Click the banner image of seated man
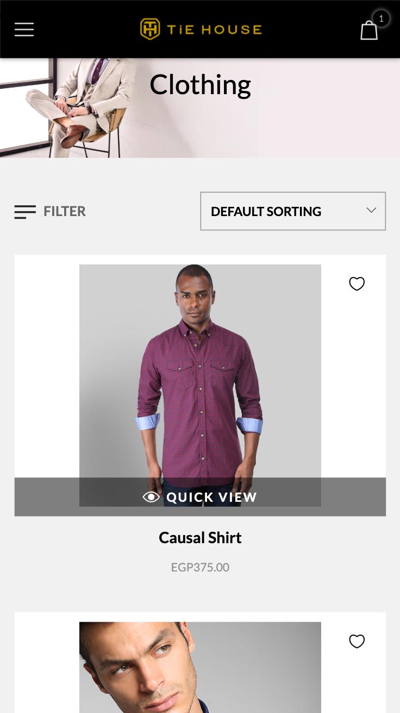Screen dimensions: 400x713 coord(71,108)
